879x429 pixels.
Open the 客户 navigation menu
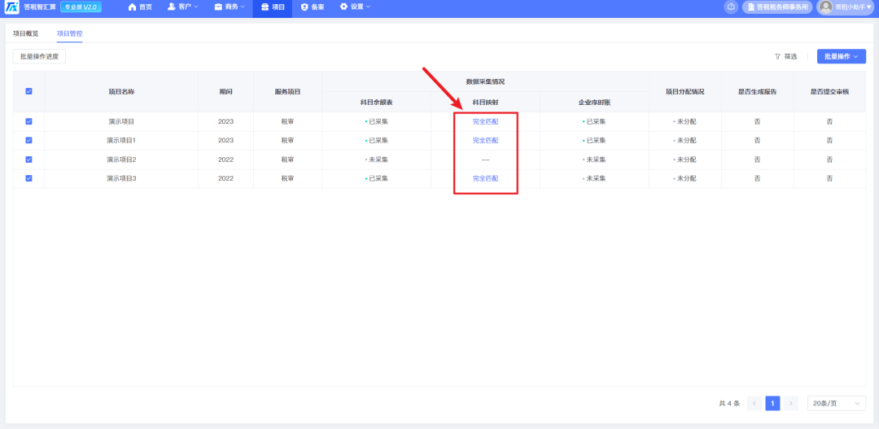click(x=183, y=7)
